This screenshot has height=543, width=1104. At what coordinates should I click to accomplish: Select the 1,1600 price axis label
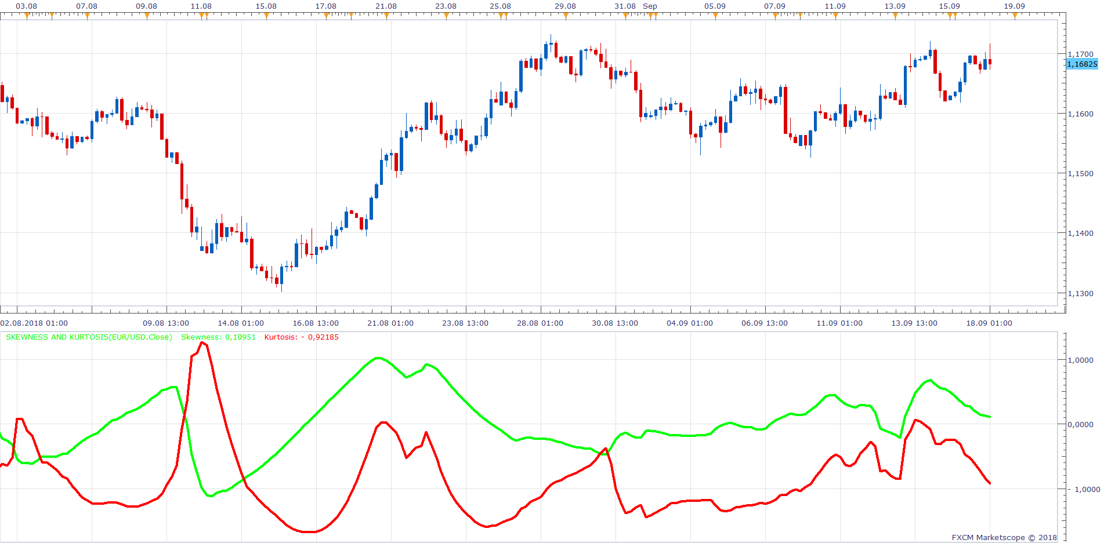tap(1080, 114)
